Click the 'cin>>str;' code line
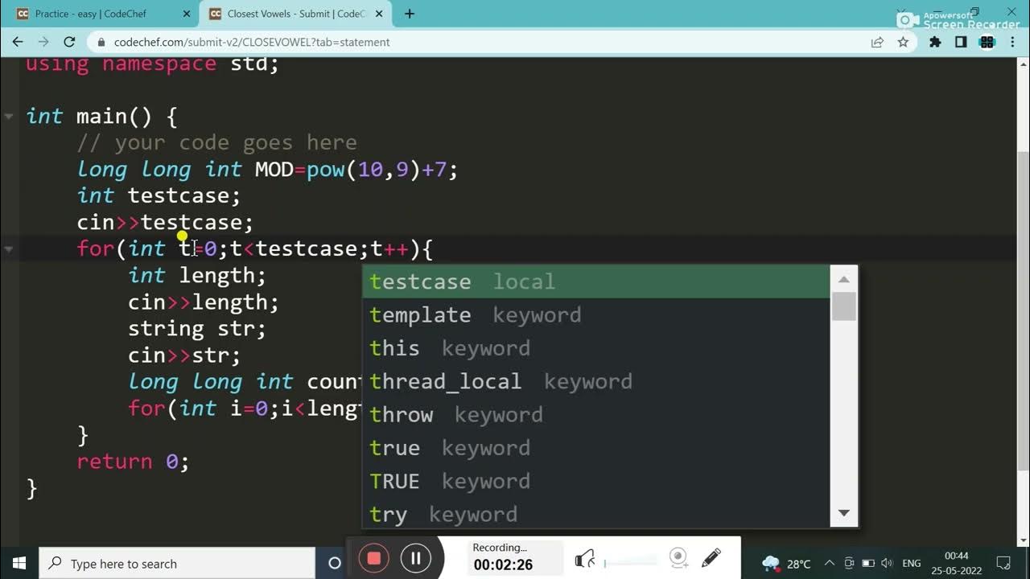The image size is (1030, 579). [x=184, y=355]
